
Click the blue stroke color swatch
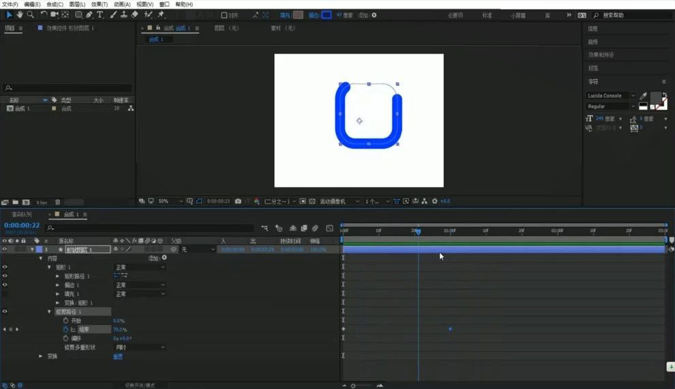327,15
